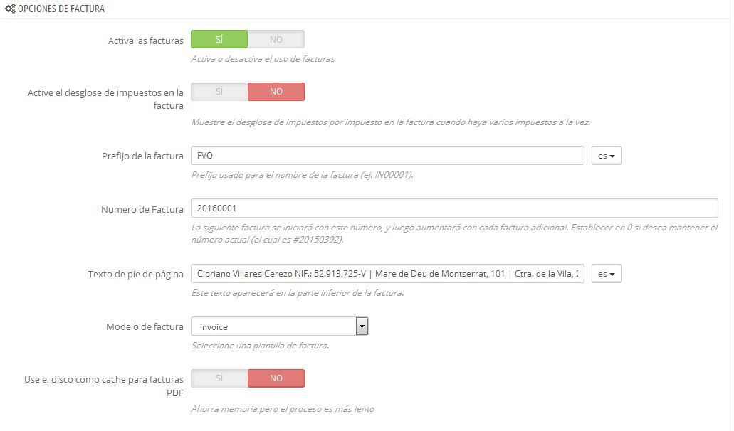
Task: Open the es language dropdown for pie de página
Action: 606,274
